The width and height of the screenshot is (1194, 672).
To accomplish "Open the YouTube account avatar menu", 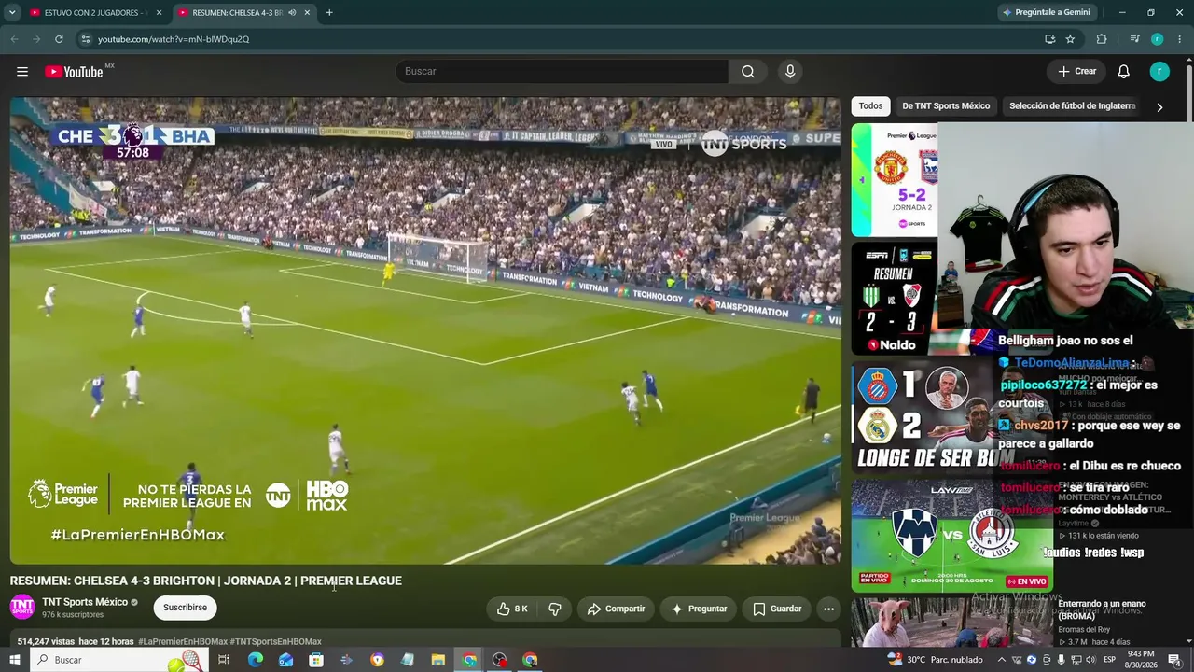I will pyautogui.click(x=1159, y=72).
